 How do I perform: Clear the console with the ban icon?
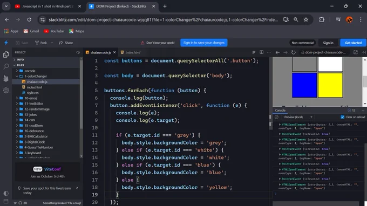[277, 117]
